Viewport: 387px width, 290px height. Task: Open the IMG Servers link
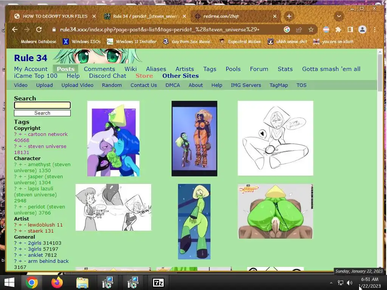pos(246,85)
